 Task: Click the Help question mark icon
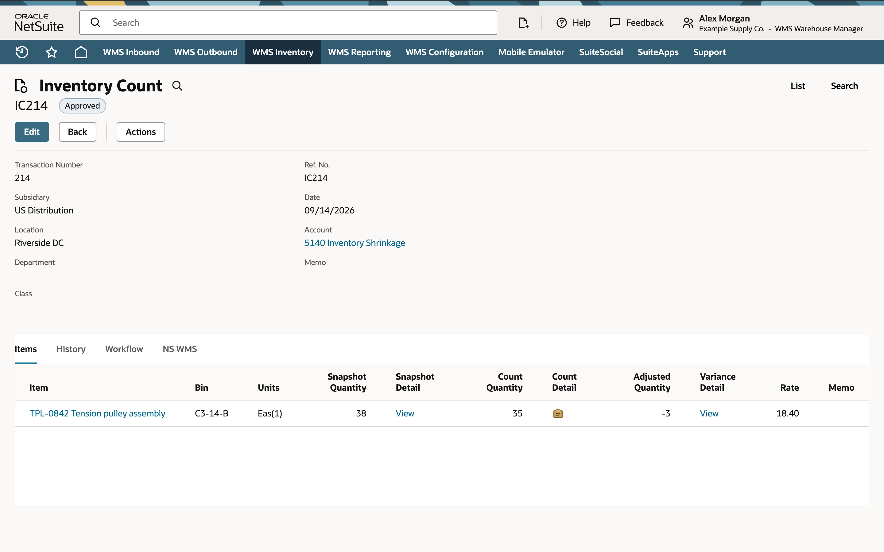click(561, 23)
